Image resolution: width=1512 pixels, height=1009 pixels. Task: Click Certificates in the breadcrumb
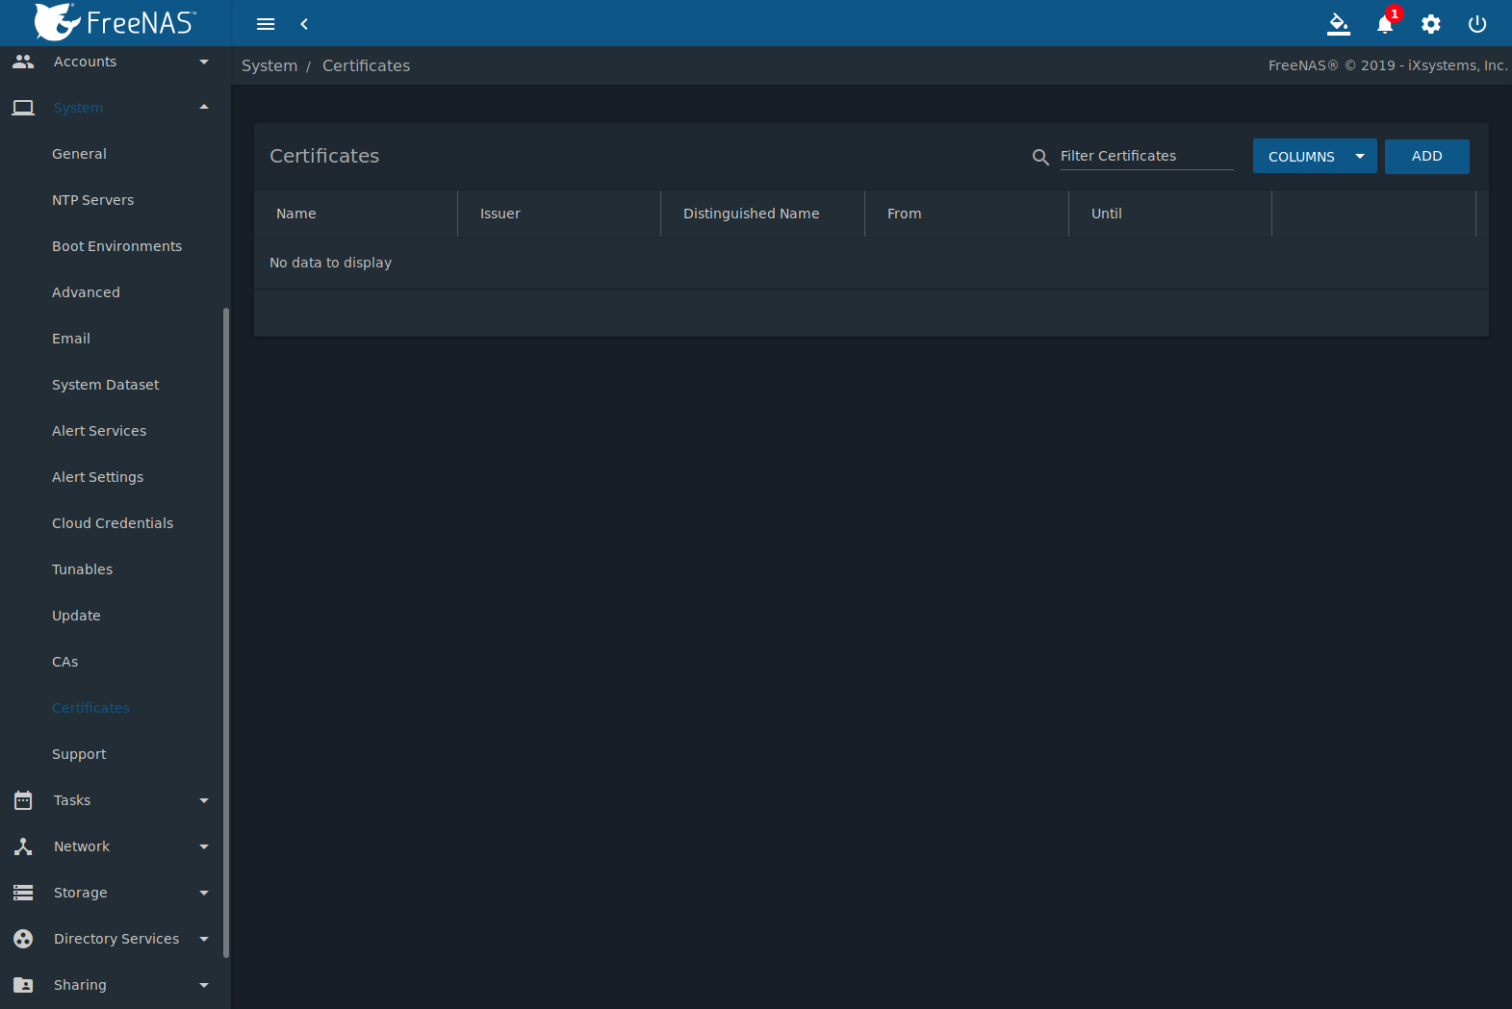click(x=366, y=65)
